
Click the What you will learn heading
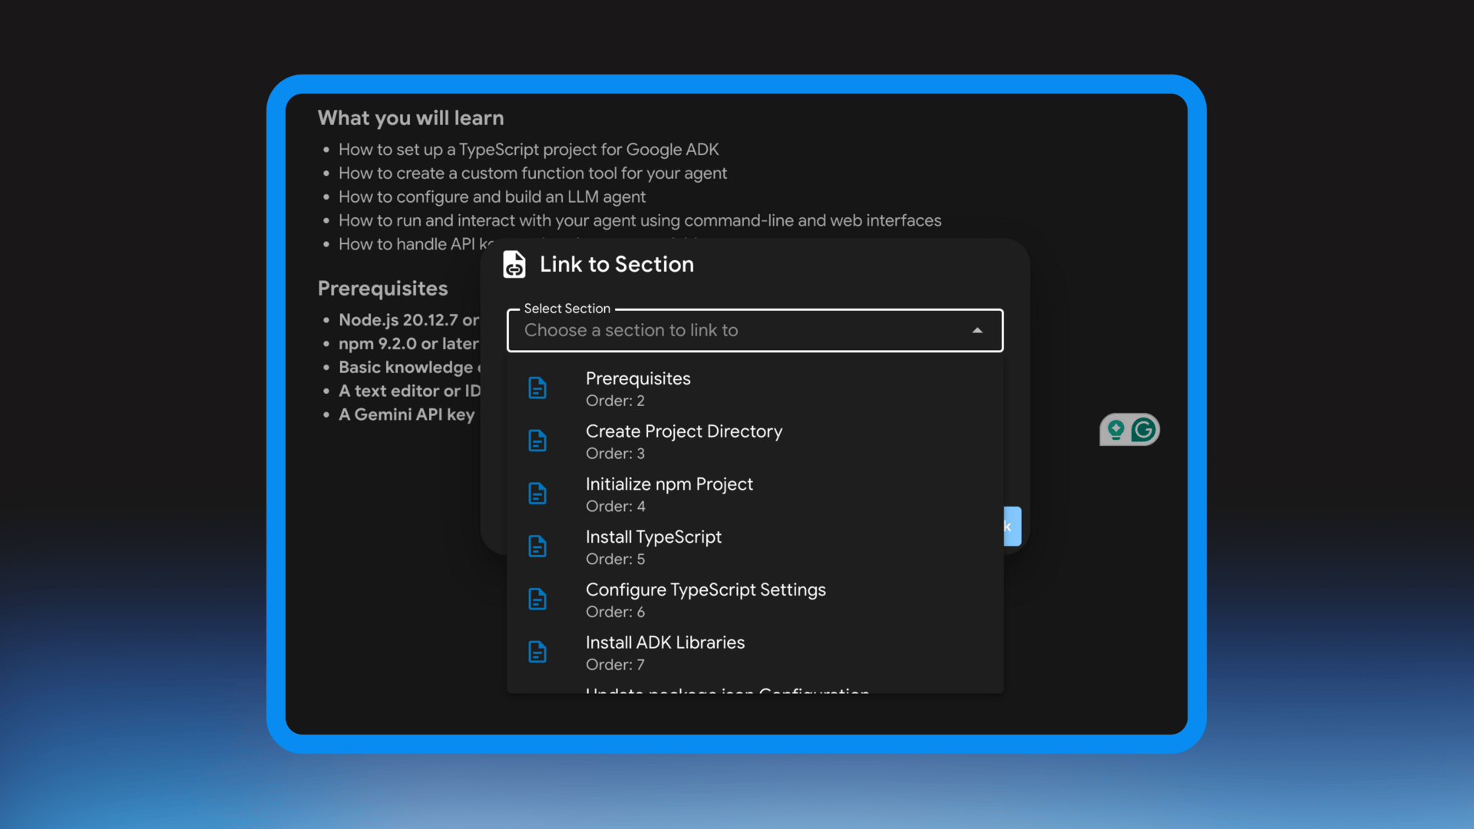tap(411, 118)
